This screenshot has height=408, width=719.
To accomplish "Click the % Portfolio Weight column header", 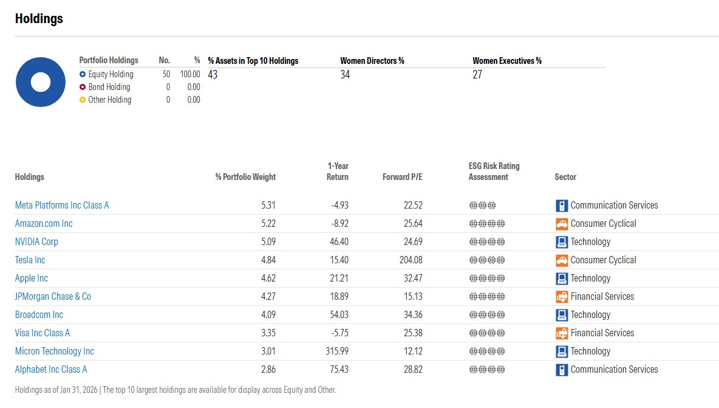I will (246, 177).
